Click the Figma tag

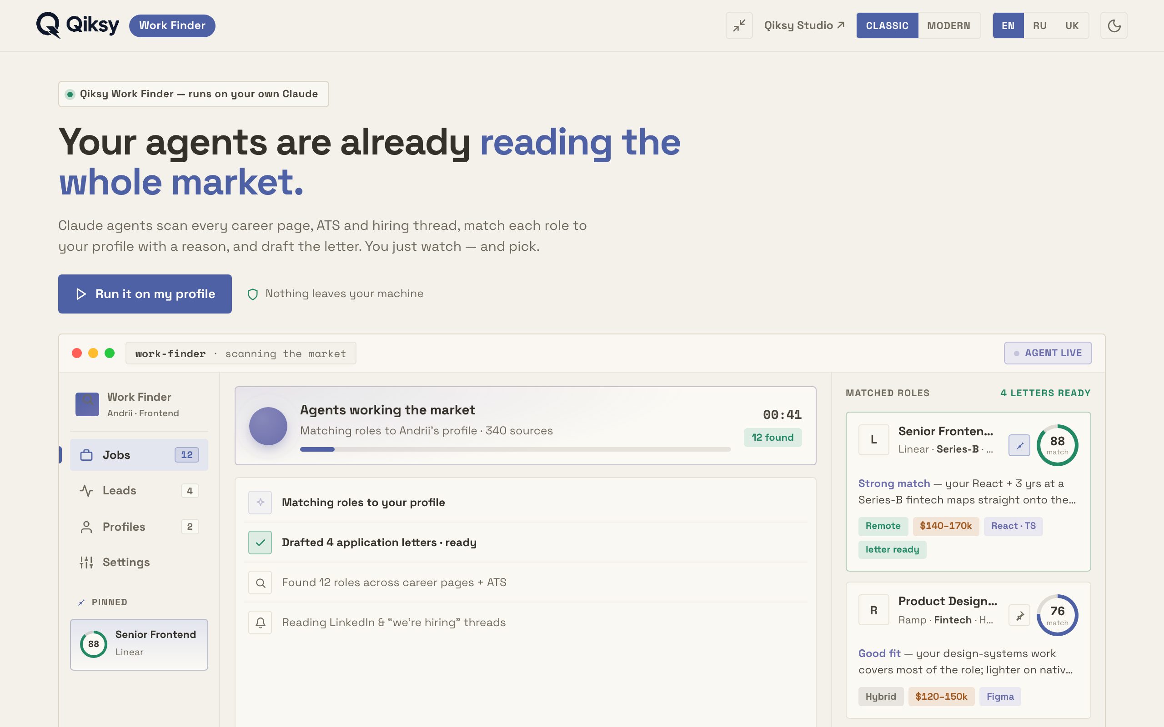click(1000, 697)
